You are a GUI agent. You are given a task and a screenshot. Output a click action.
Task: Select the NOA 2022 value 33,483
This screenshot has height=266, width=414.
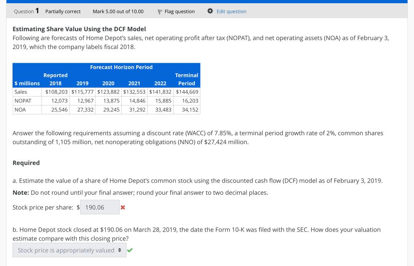[x=163, y=110]
